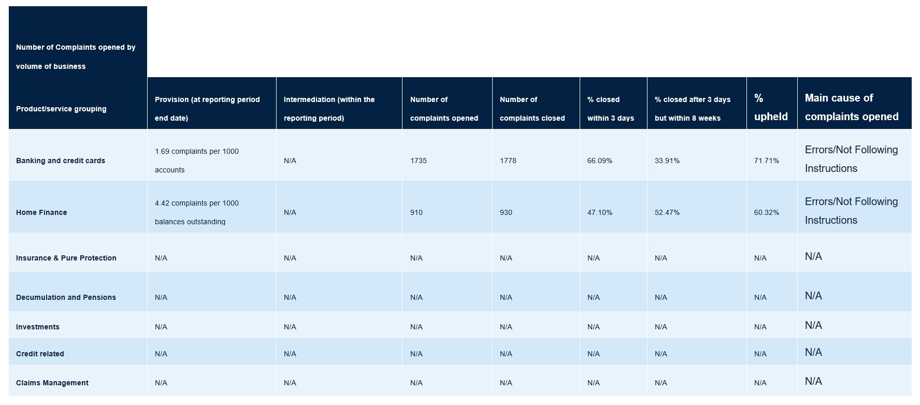The image size is (920, 405).
Task: Click the 'Claims Management' row label
Action: coord(52,383)
